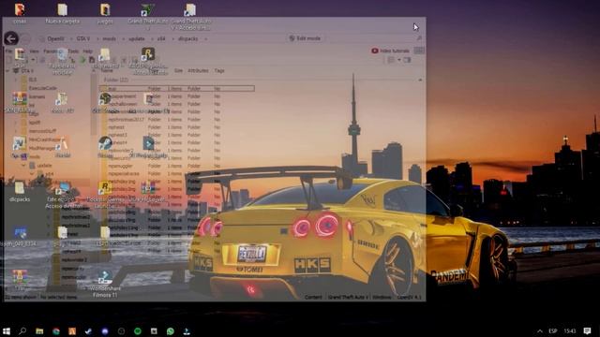Sort by the Size column header
Viewport: 600px width, 337px height.
tap(178, 71)
